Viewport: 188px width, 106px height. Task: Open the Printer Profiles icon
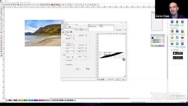(172, 38)
